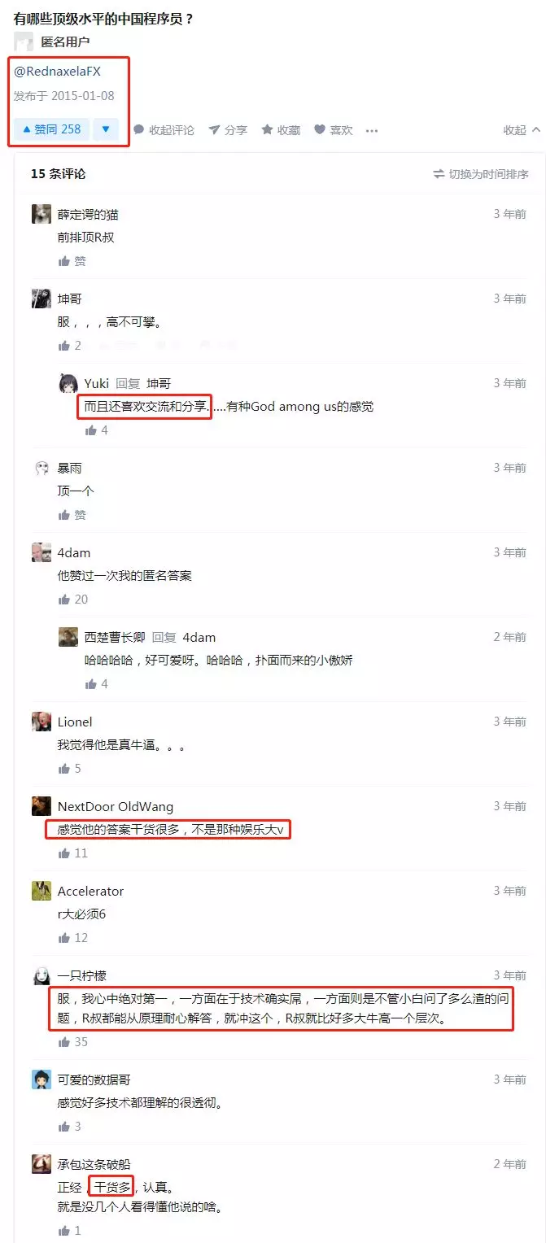
Task: Click the downvote triangle button
Action: [106, 129]
